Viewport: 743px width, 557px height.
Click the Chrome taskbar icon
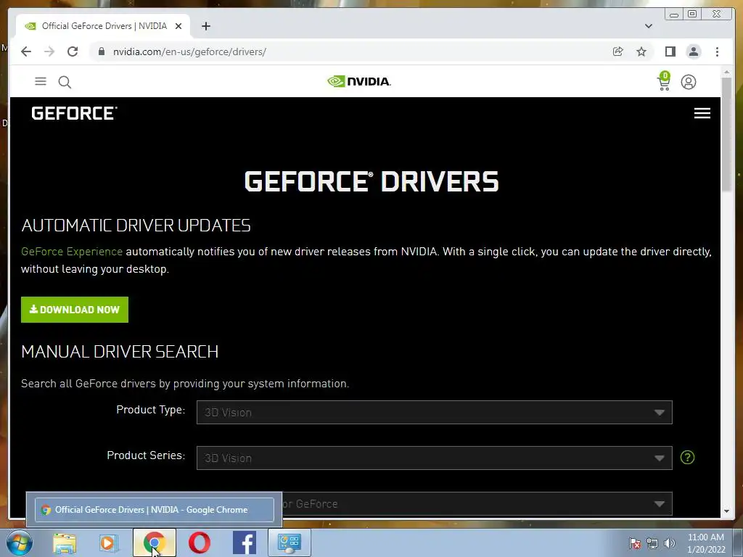point(155,542)
